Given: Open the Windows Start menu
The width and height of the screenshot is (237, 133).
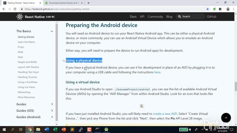Looking at the screenshot, I should pyautogui.click(x=4, y=130).
